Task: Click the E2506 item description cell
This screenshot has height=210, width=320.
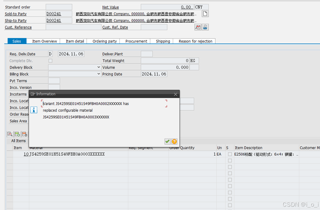Action: tap(266, 154)
